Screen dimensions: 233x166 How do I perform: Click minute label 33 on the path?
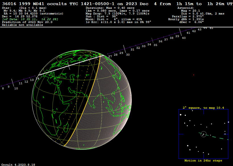click(x=143, y=46)
